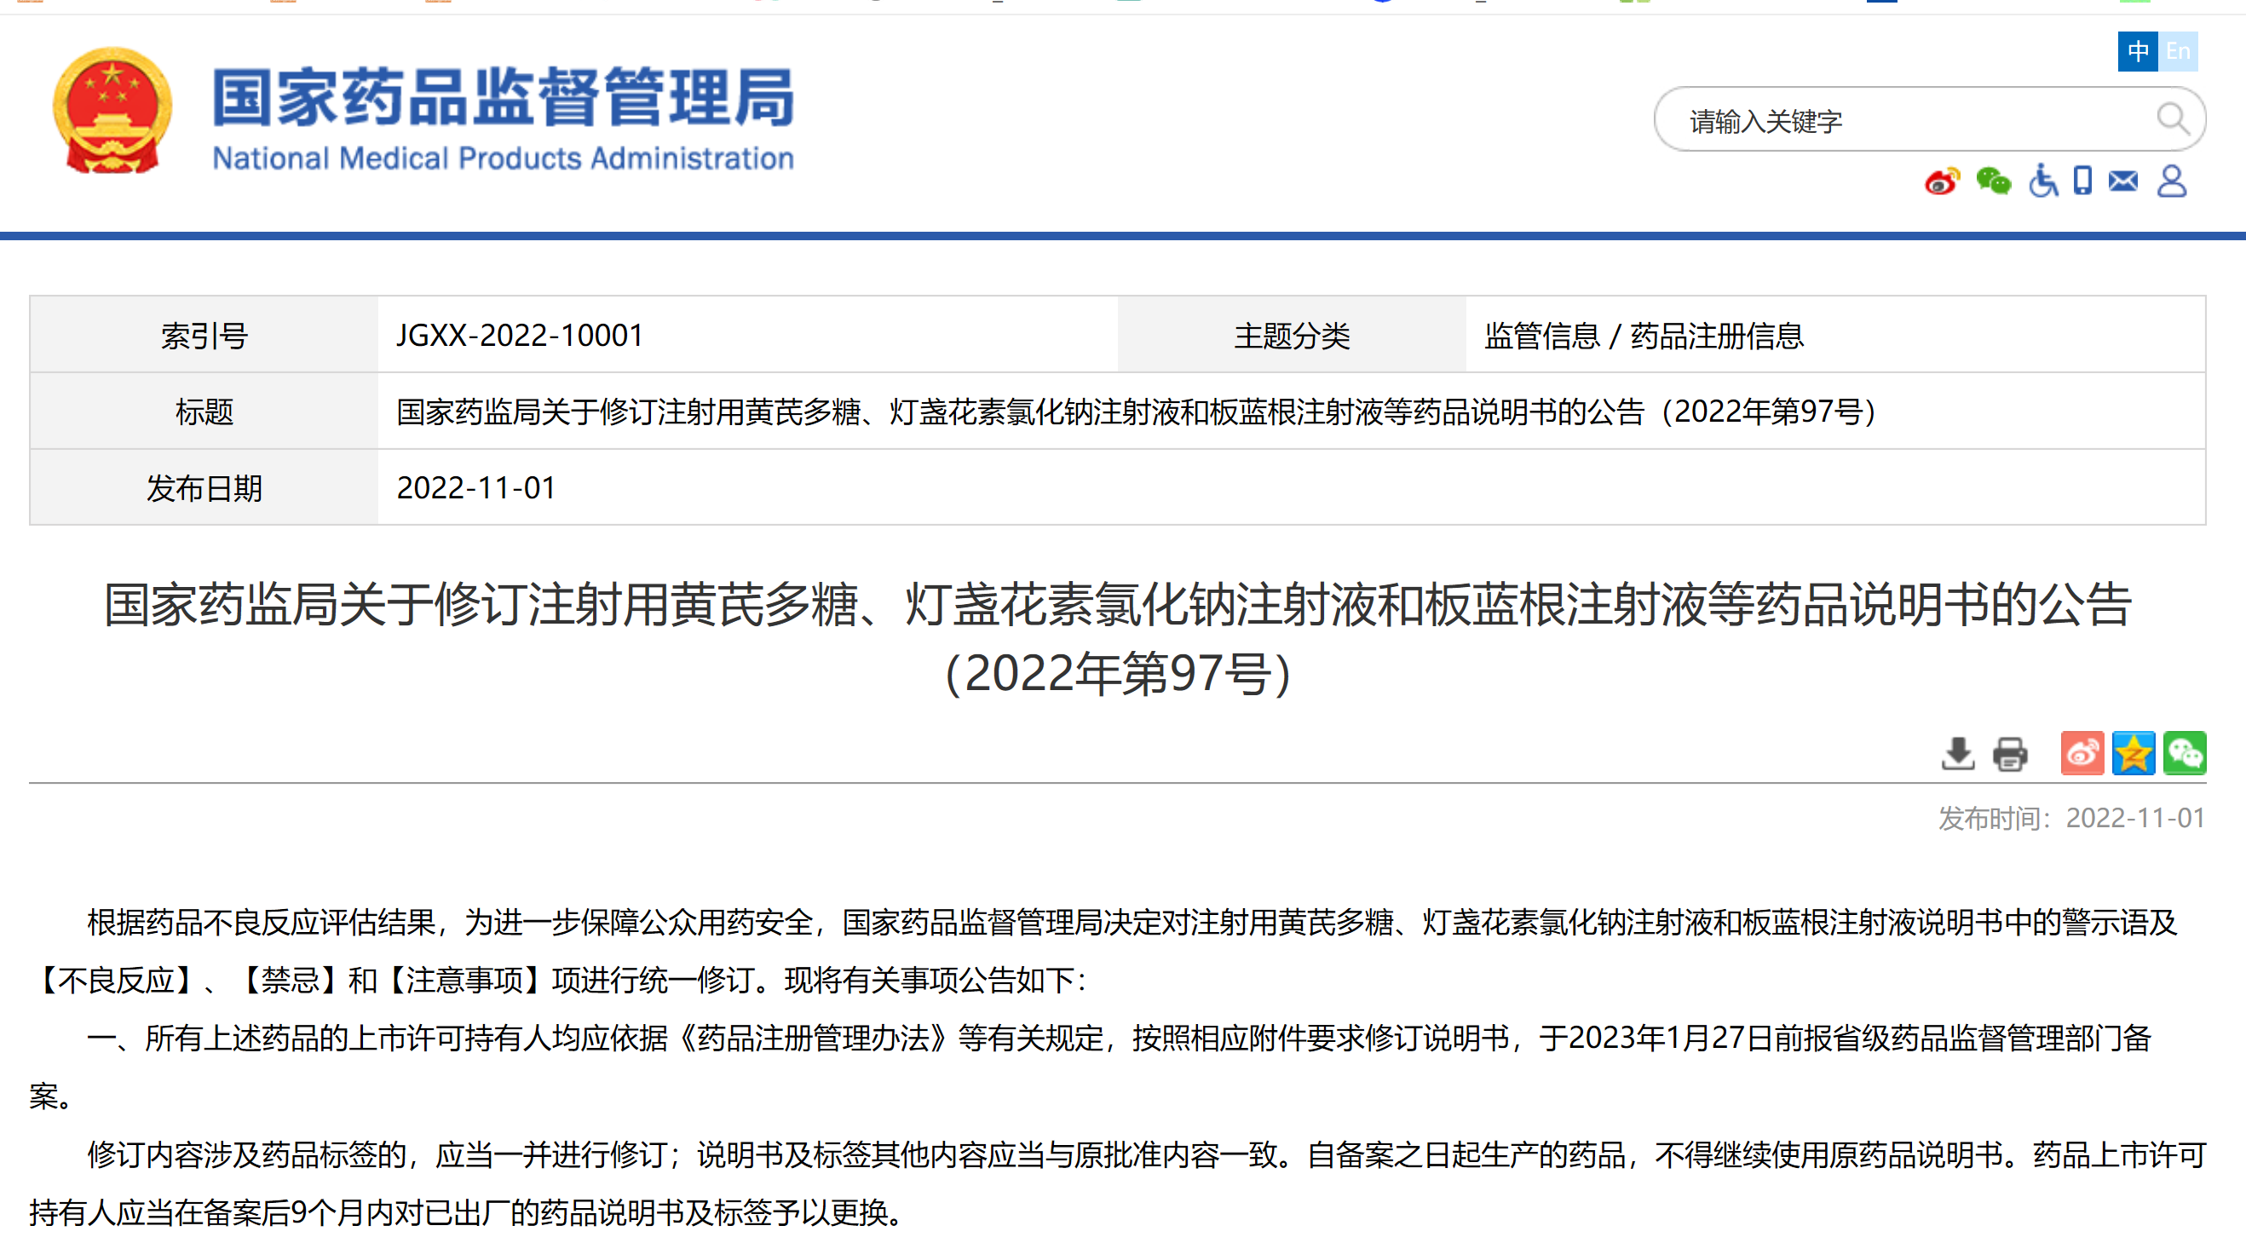Screen dimensions: 2246x1243
Task: Print the article with printer icon
Action: (x=2010, y=754)
